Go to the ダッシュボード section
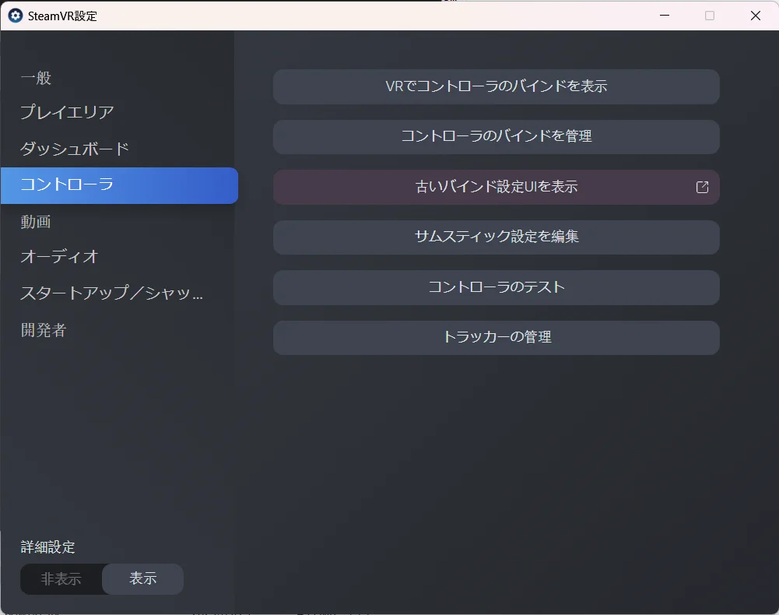This screenshot has height=615, width=779. (75, 149)
